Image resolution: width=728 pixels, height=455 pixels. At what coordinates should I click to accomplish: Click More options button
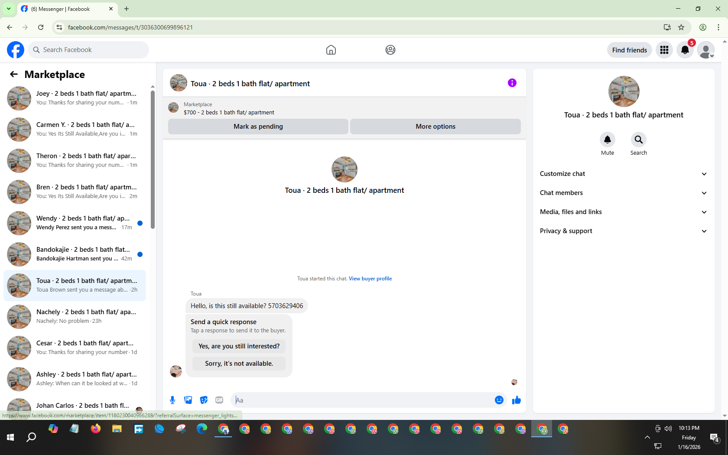(x=435, y=127)
